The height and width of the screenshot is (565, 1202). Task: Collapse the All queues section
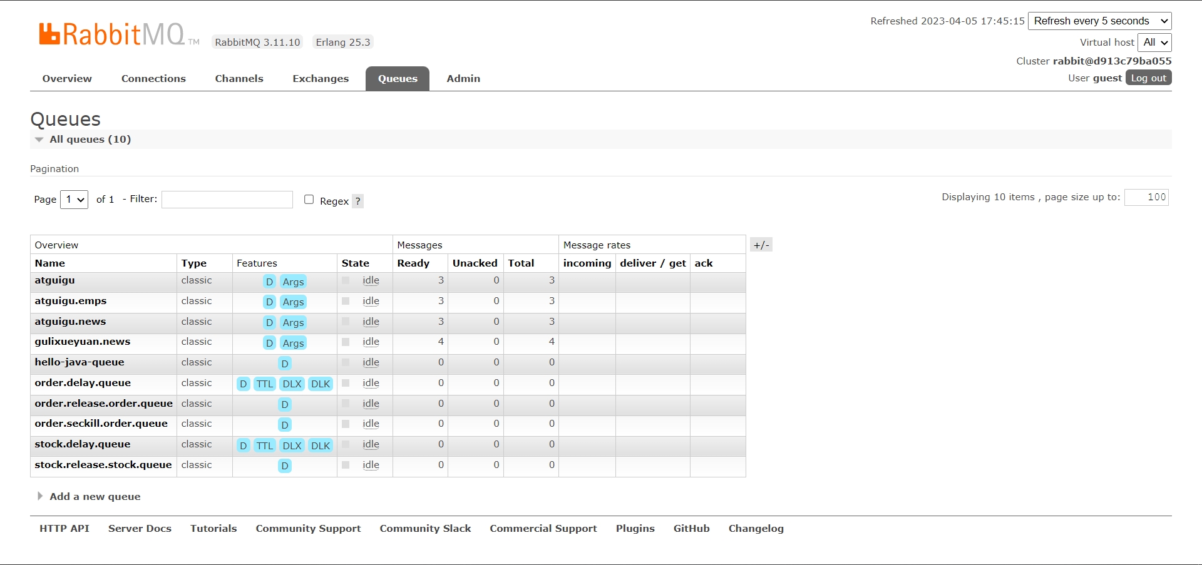(90, 140)
